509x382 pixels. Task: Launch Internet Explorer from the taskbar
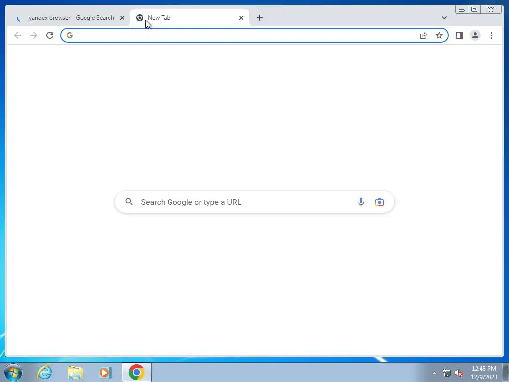click(44, 372)
